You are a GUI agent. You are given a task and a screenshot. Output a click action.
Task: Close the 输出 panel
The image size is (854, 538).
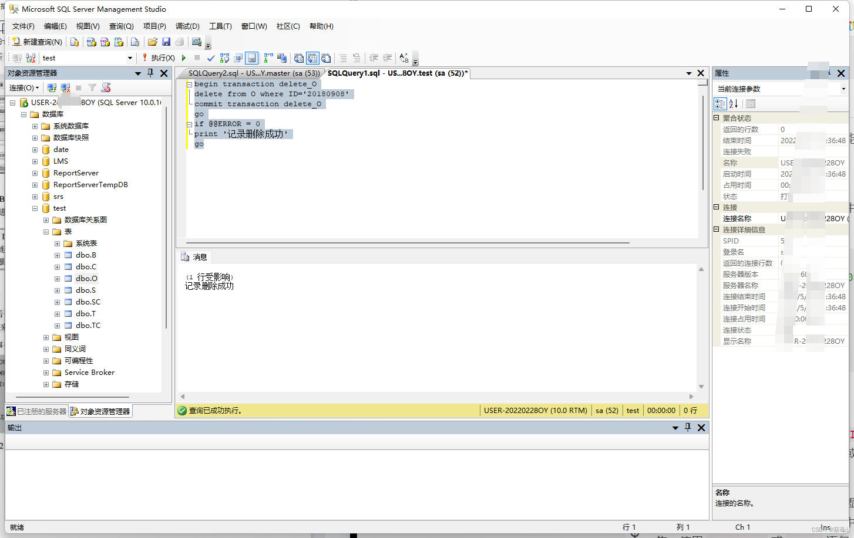coord(701,428)
